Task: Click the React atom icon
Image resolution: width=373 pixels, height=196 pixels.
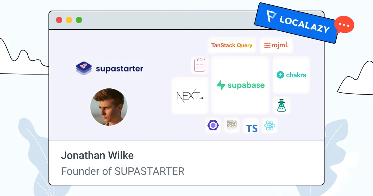Action: 269,126
